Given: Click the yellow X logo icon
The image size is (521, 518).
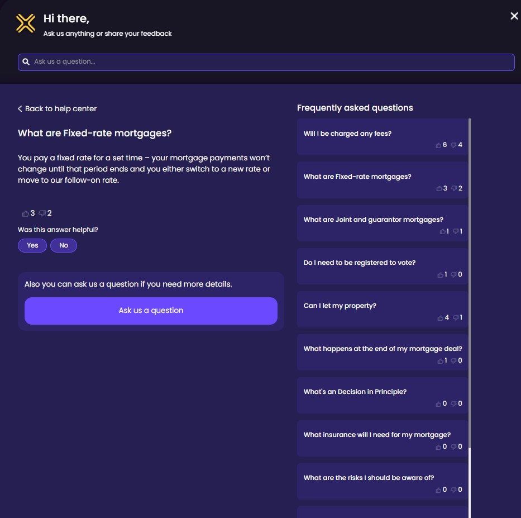Looking at the screenshot, I should tap(25, 23).
